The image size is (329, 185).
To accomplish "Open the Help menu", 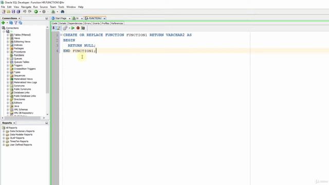I will point(81,7).
